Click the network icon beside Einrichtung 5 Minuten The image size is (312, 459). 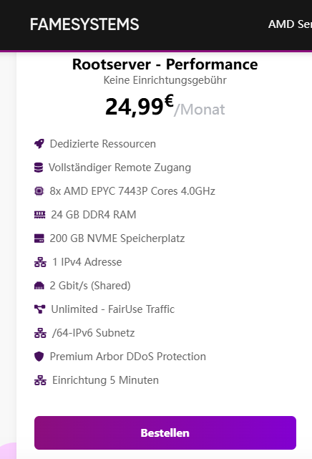pos(40,380)
